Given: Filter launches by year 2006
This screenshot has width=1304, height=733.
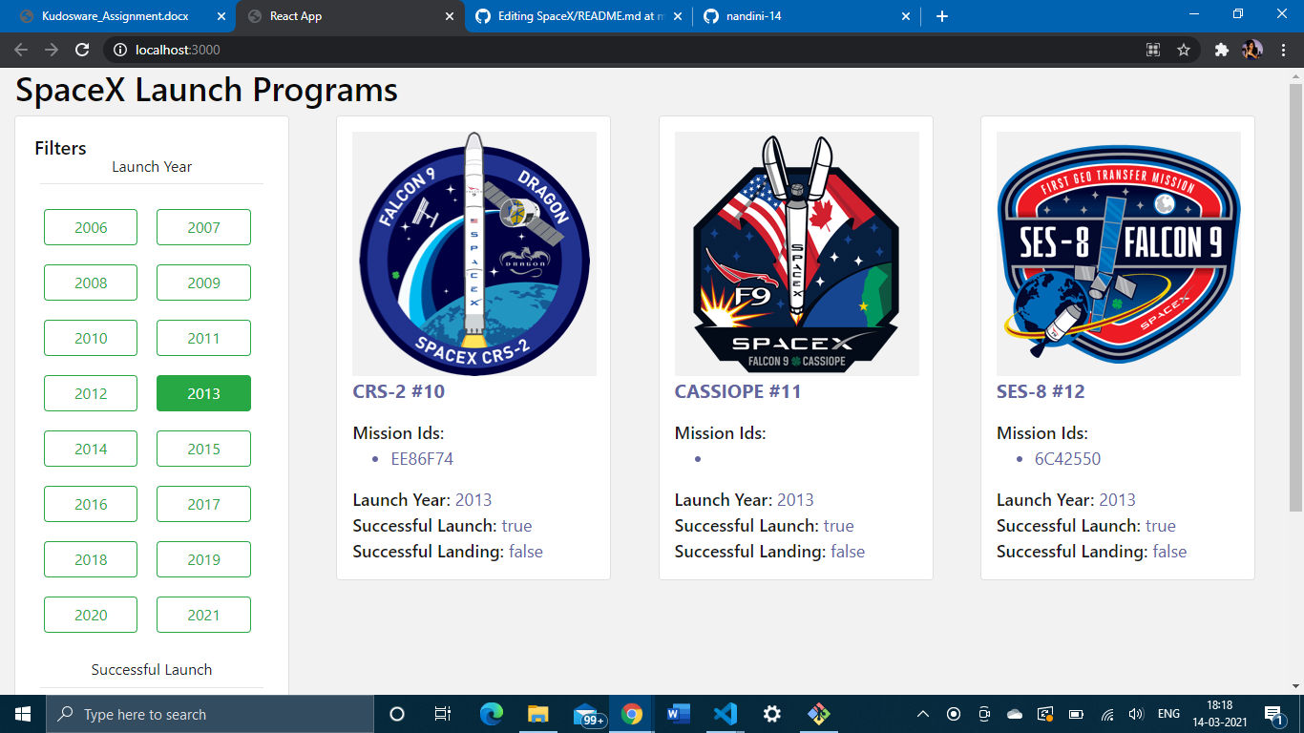Looking at the screenshot, I should [91, 227].
